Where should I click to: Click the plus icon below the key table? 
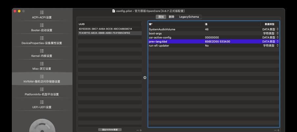click(x=278, y=130)
